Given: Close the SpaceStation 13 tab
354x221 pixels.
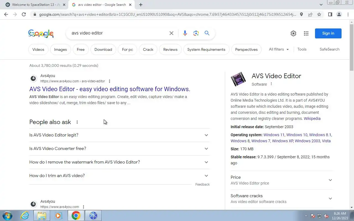Looking at the screenshot, I should click(64, 5).
